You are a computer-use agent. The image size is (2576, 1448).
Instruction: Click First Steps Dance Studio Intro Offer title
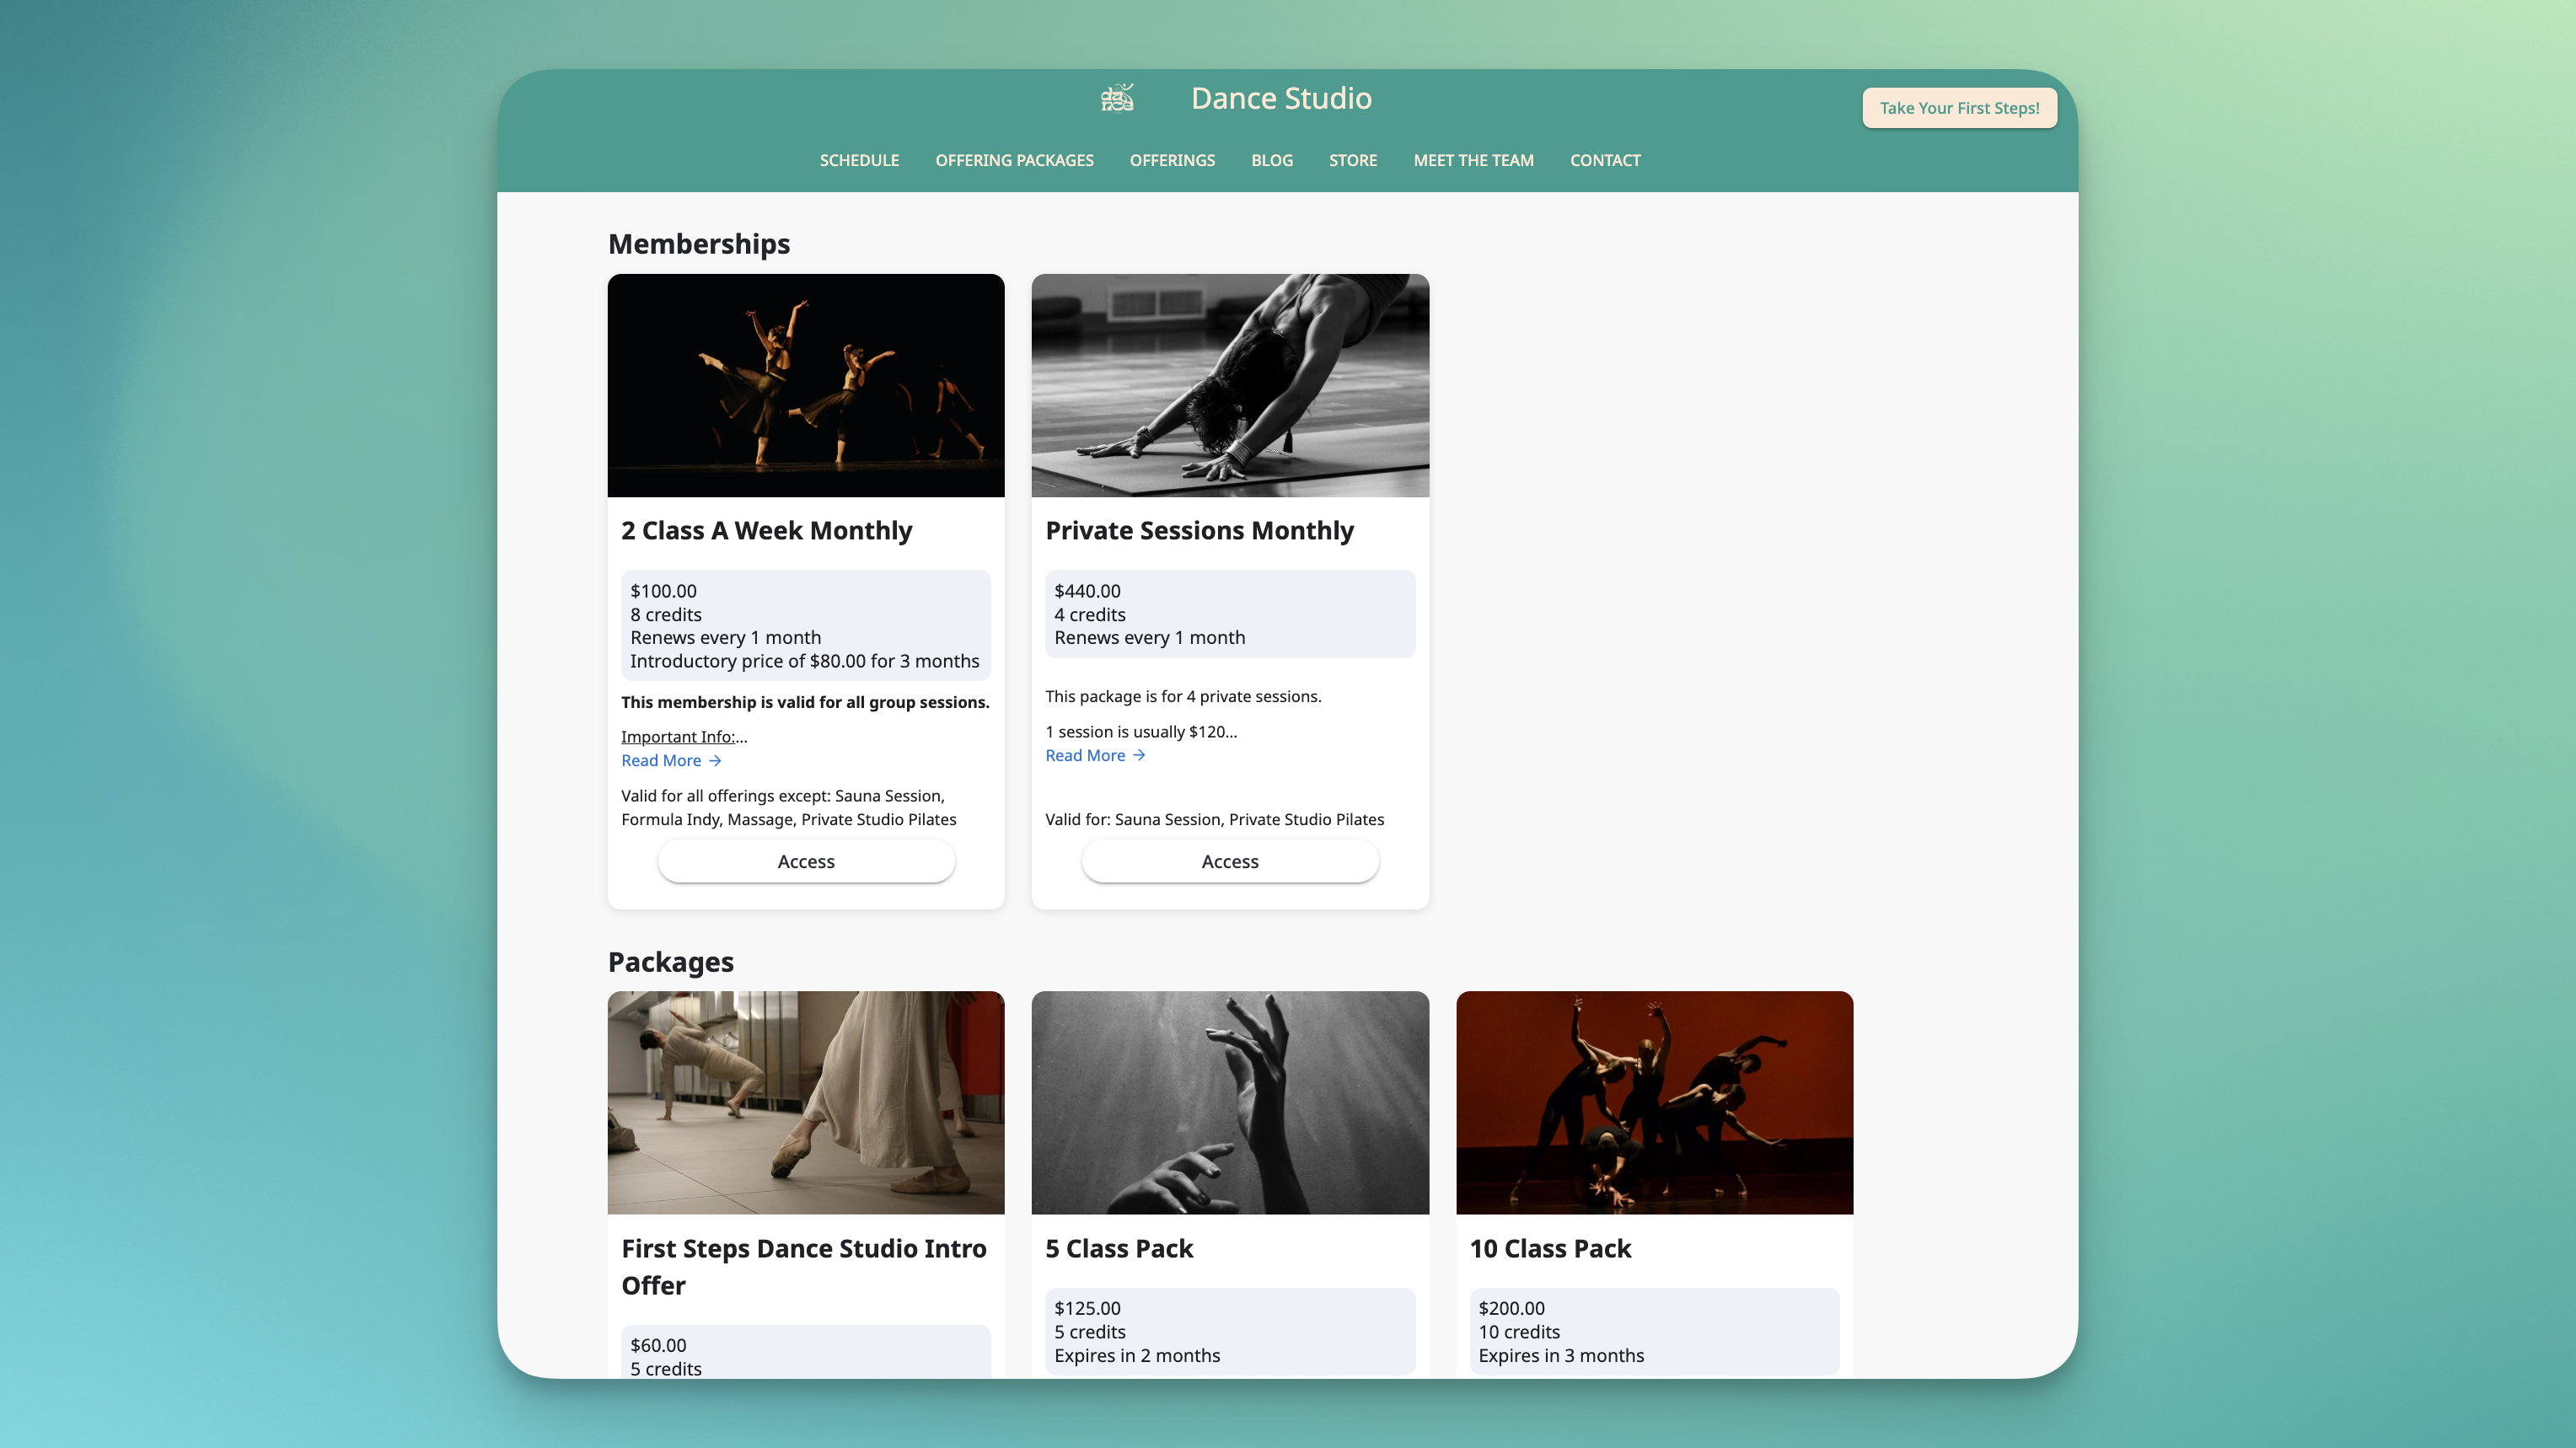tap(804, 1267)
